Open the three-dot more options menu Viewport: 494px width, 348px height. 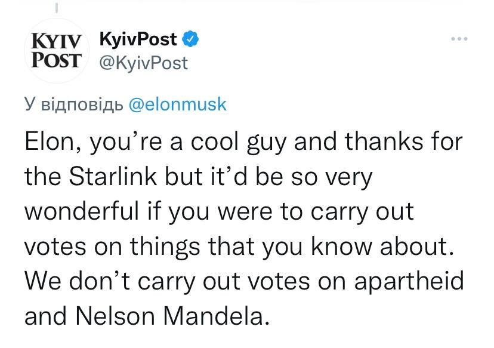459,40
